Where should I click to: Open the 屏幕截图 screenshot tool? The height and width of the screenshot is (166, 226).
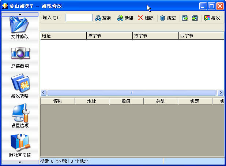coord(20,57)
